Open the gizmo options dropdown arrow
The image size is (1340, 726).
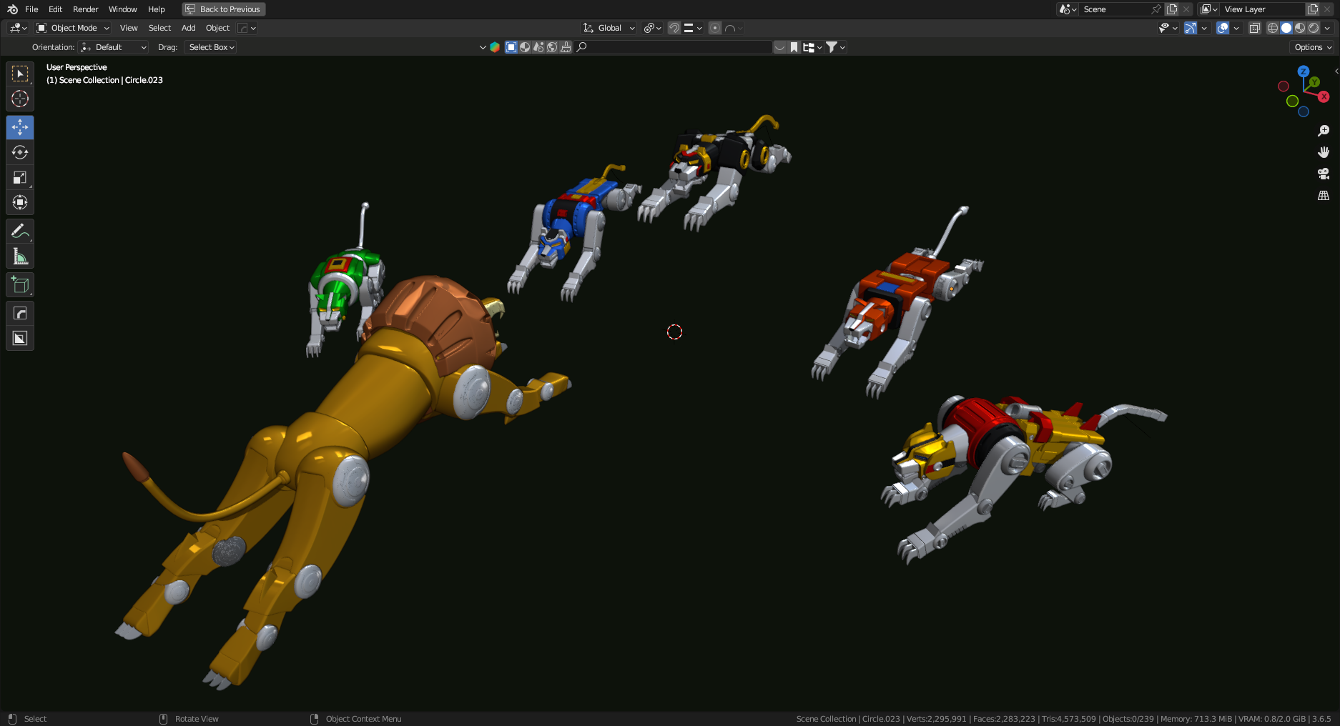tap(1205, 28)
